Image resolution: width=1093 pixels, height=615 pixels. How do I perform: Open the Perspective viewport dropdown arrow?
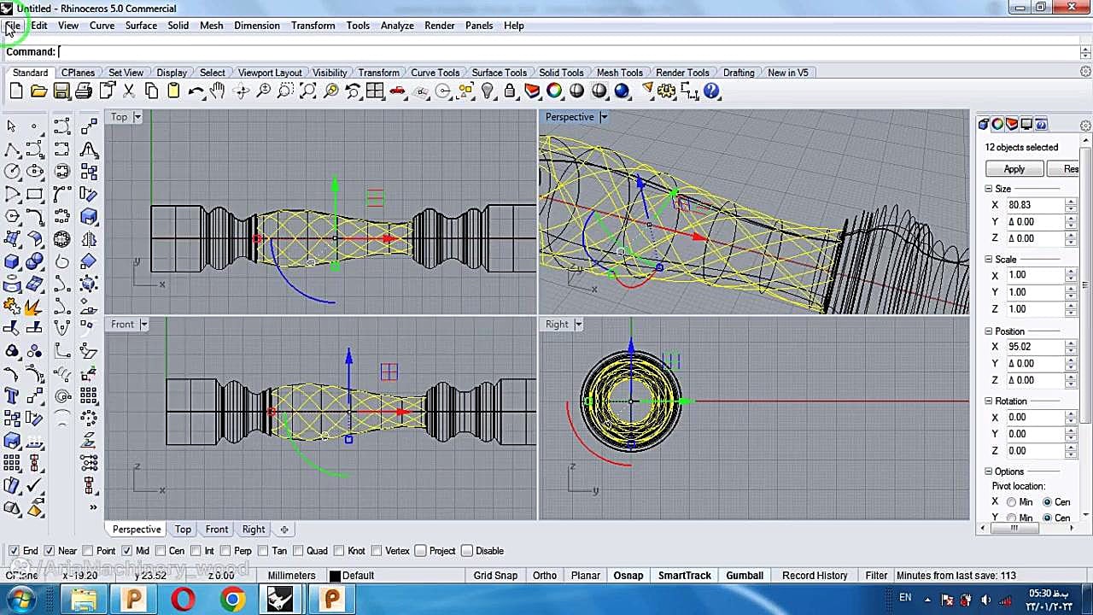604,117
